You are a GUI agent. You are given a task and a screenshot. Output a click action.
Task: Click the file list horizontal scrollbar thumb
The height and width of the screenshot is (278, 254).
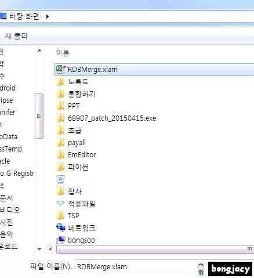[155, 249]
